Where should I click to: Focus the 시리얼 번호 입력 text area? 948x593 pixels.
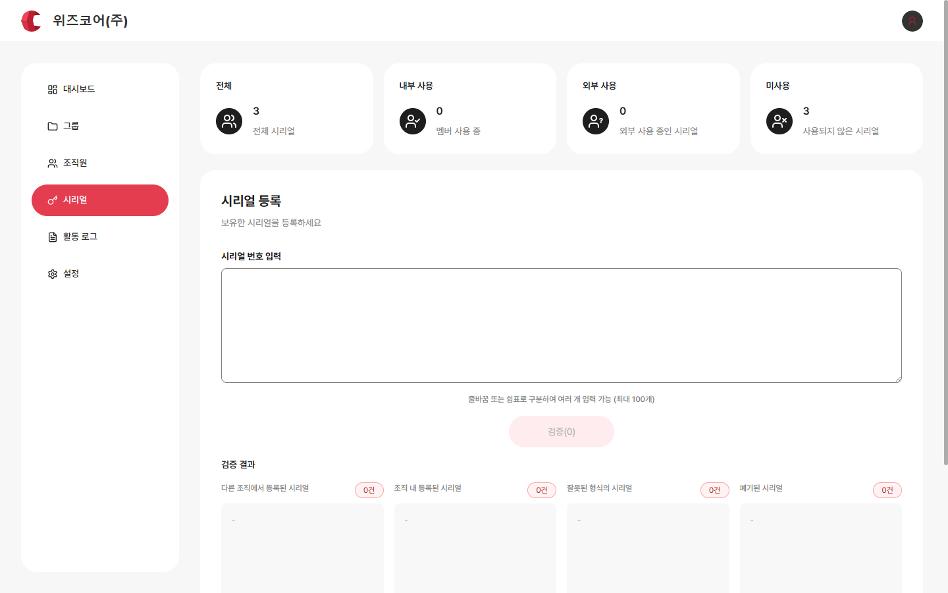[x=562, y=325]
